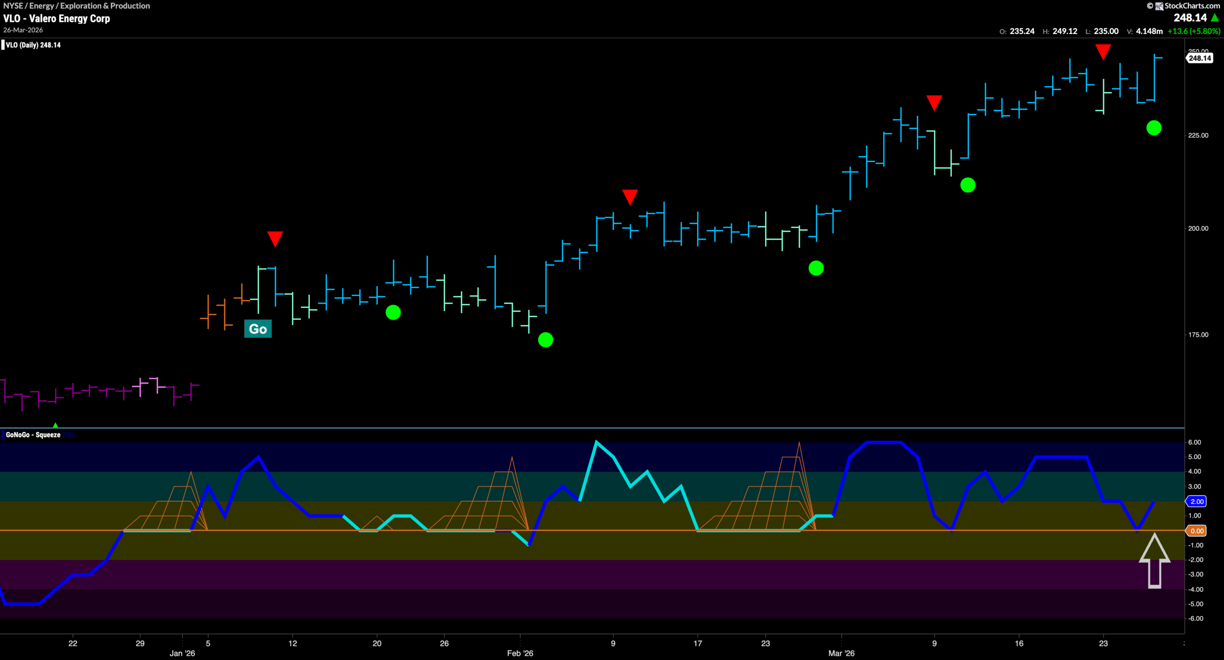
Task: Click the 16 date axis label
Action: tap(1019, 643)
